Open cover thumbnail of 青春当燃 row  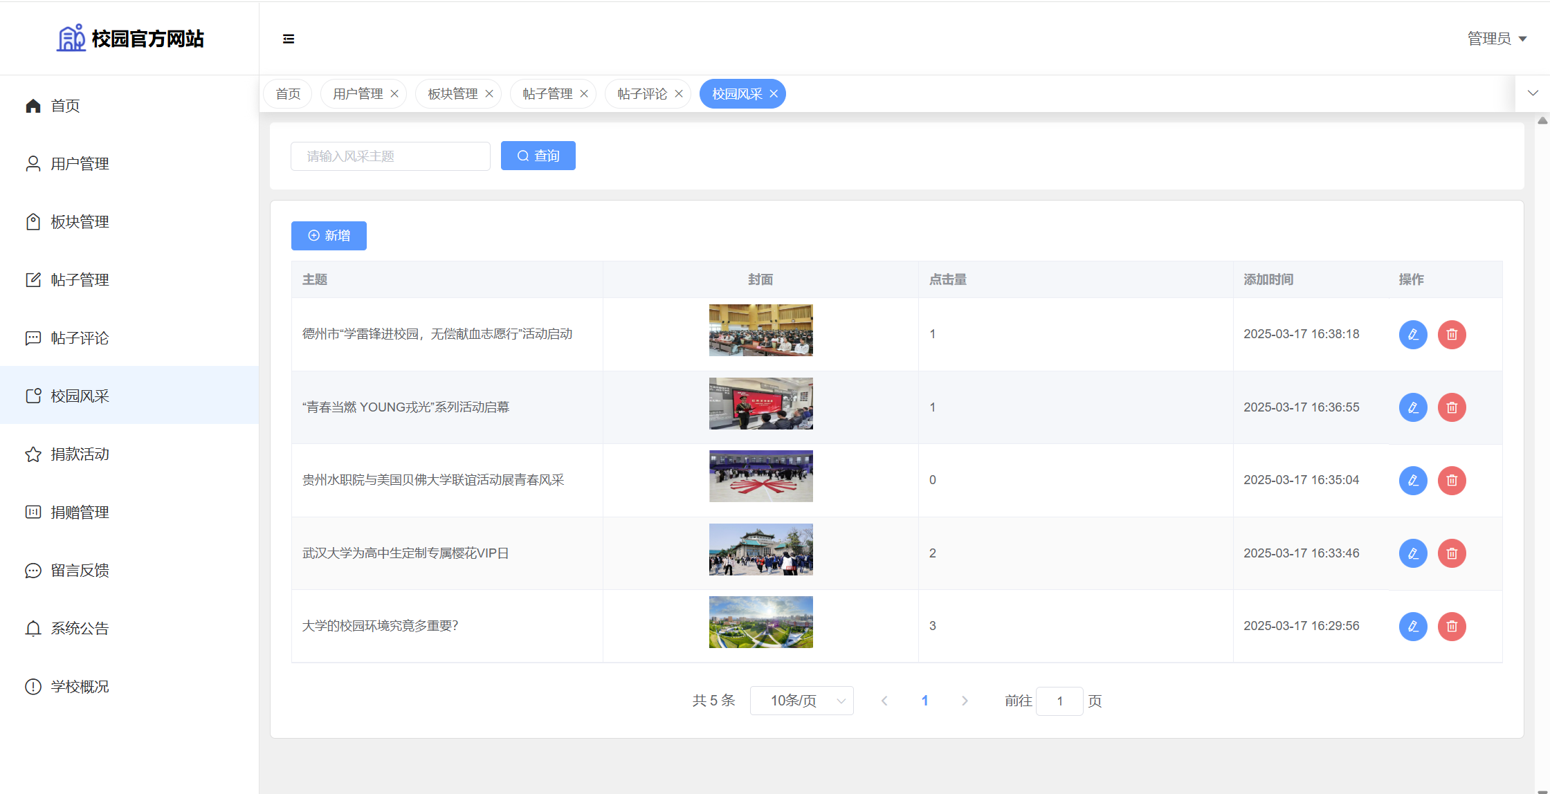(x=760, y=403)
